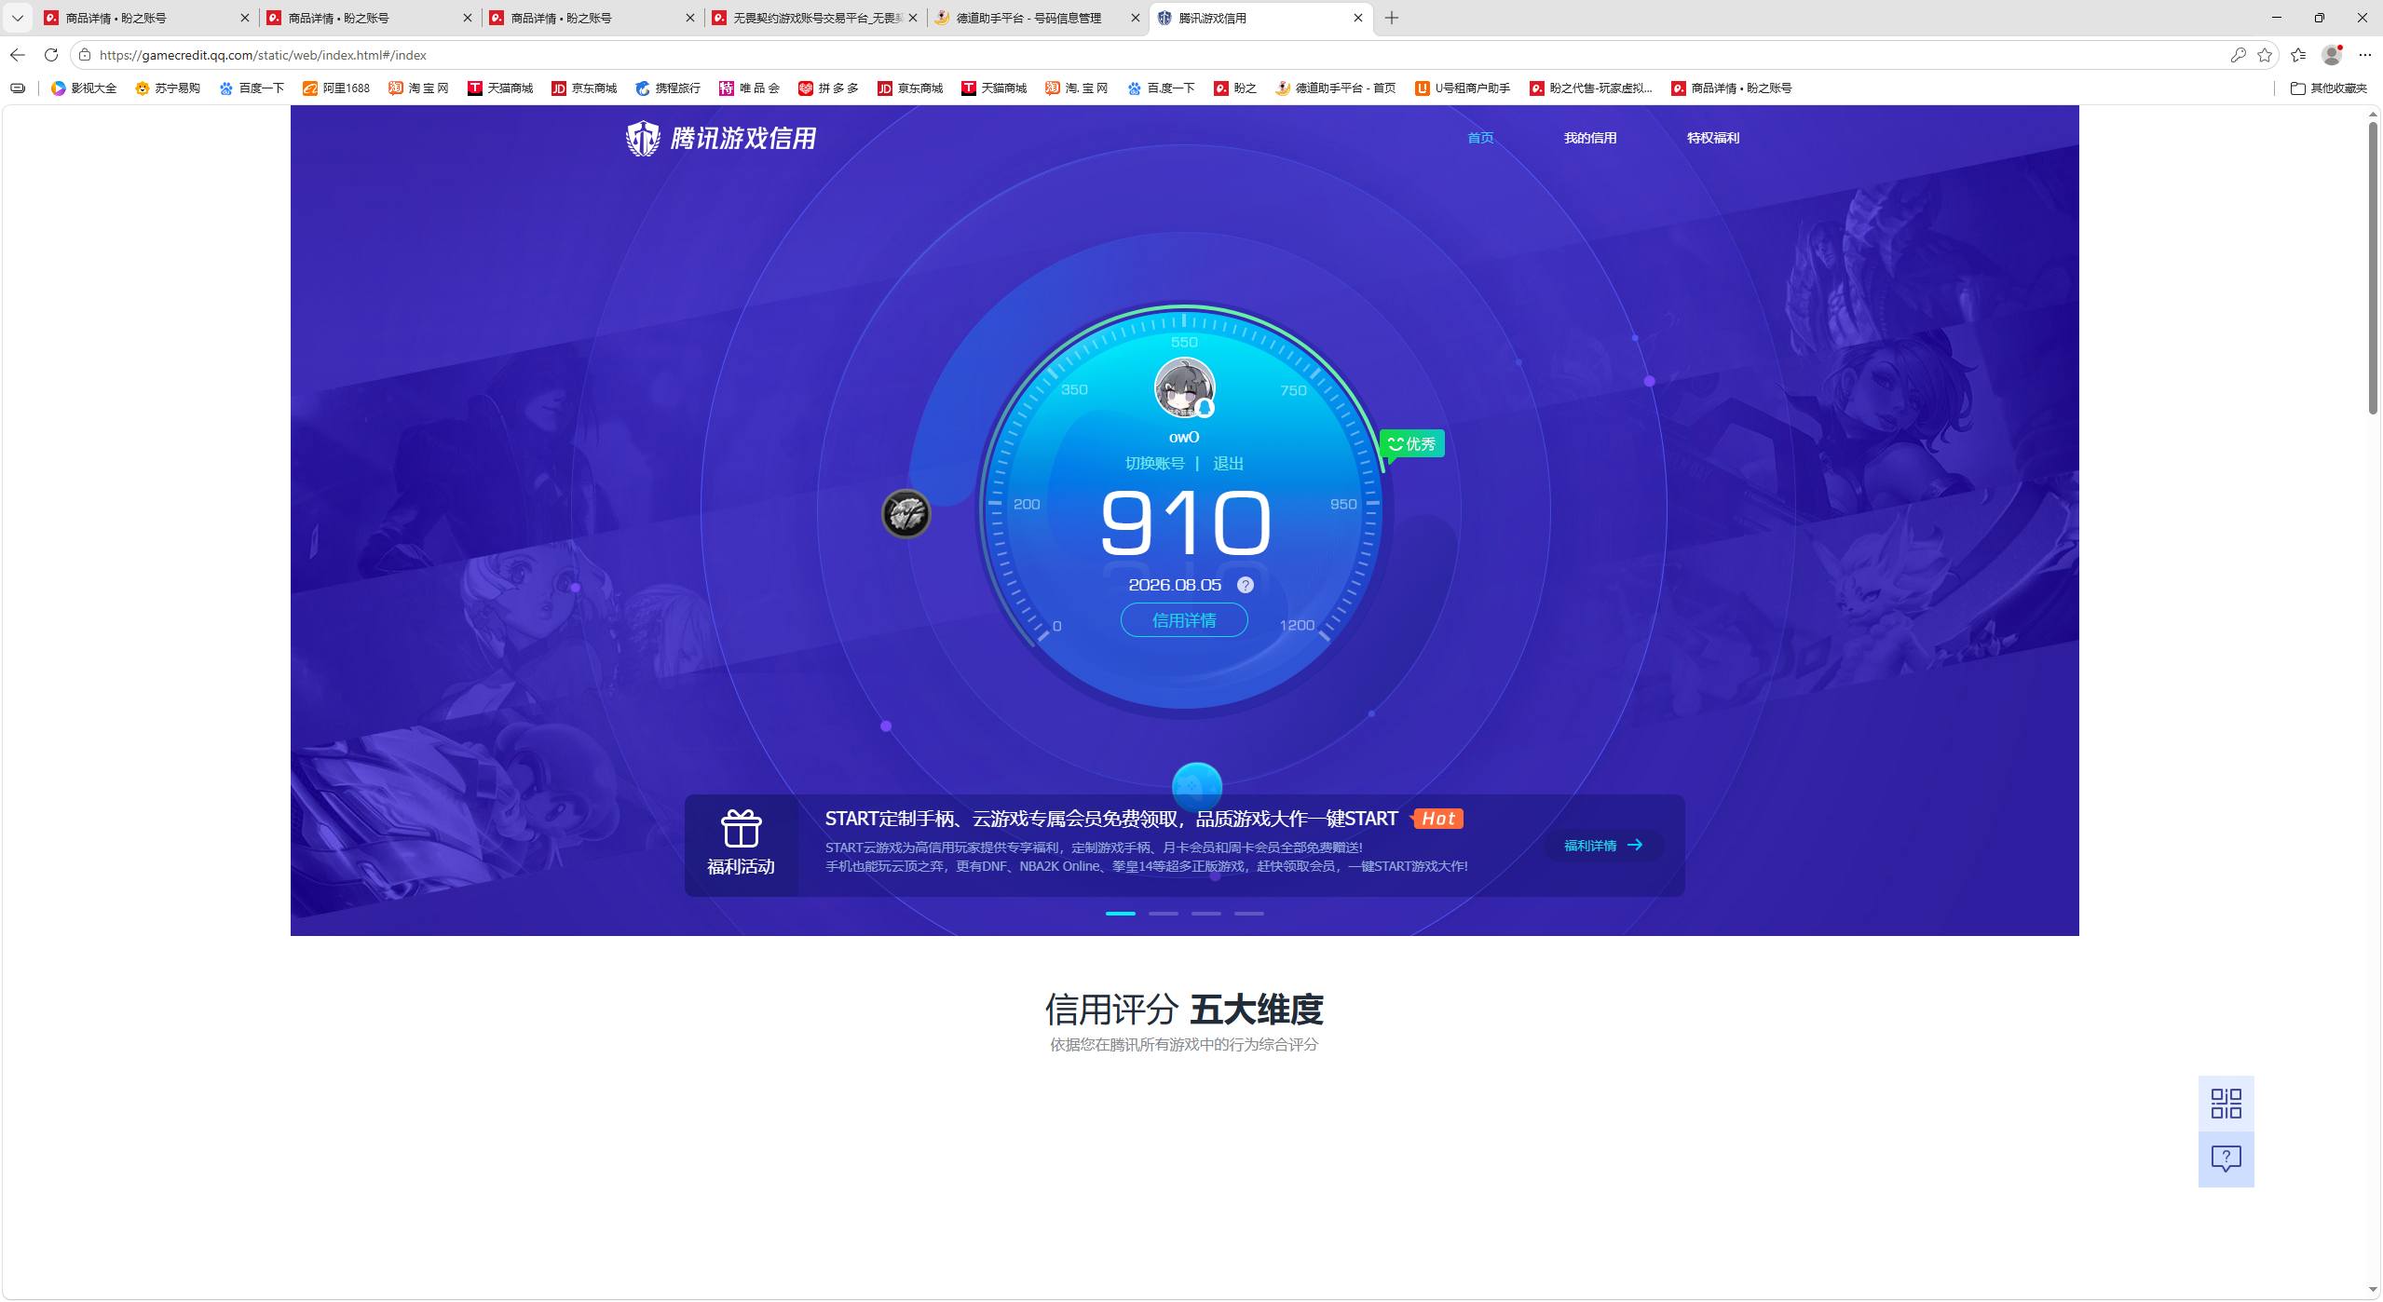Click the question mark help icon beside 2026.08.05

[1246, 585]
